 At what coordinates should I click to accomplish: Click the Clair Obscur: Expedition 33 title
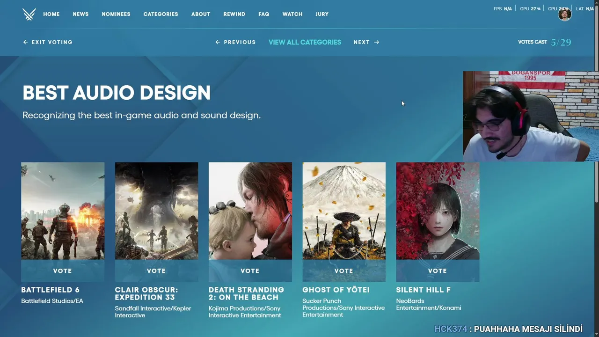coord(146,293)
